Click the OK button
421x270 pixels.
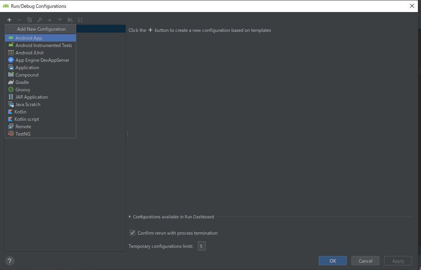tap(333, 261)
